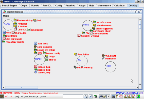Open the XApps tab
The height and width of the screenshot is (99, 144).
pyautogui.click(x=82, y=6)
